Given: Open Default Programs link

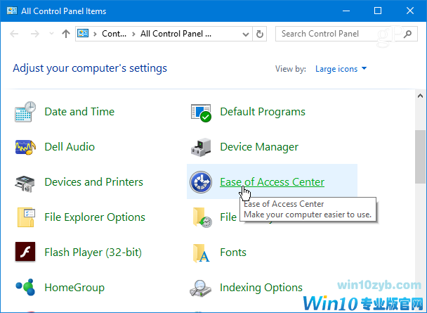Looking at the screenshot, I should [x=263, y=112].
